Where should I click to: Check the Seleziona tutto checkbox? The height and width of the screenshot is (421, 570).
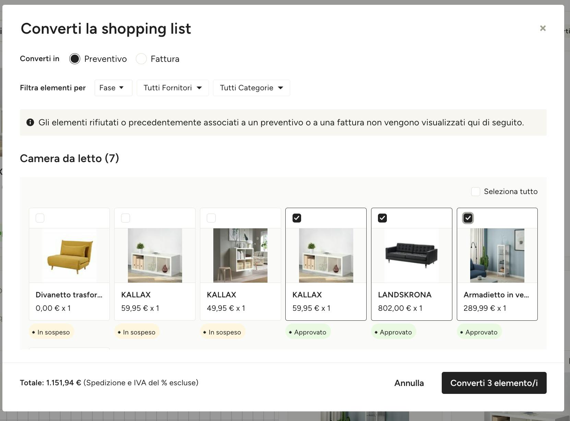[475, 192]
